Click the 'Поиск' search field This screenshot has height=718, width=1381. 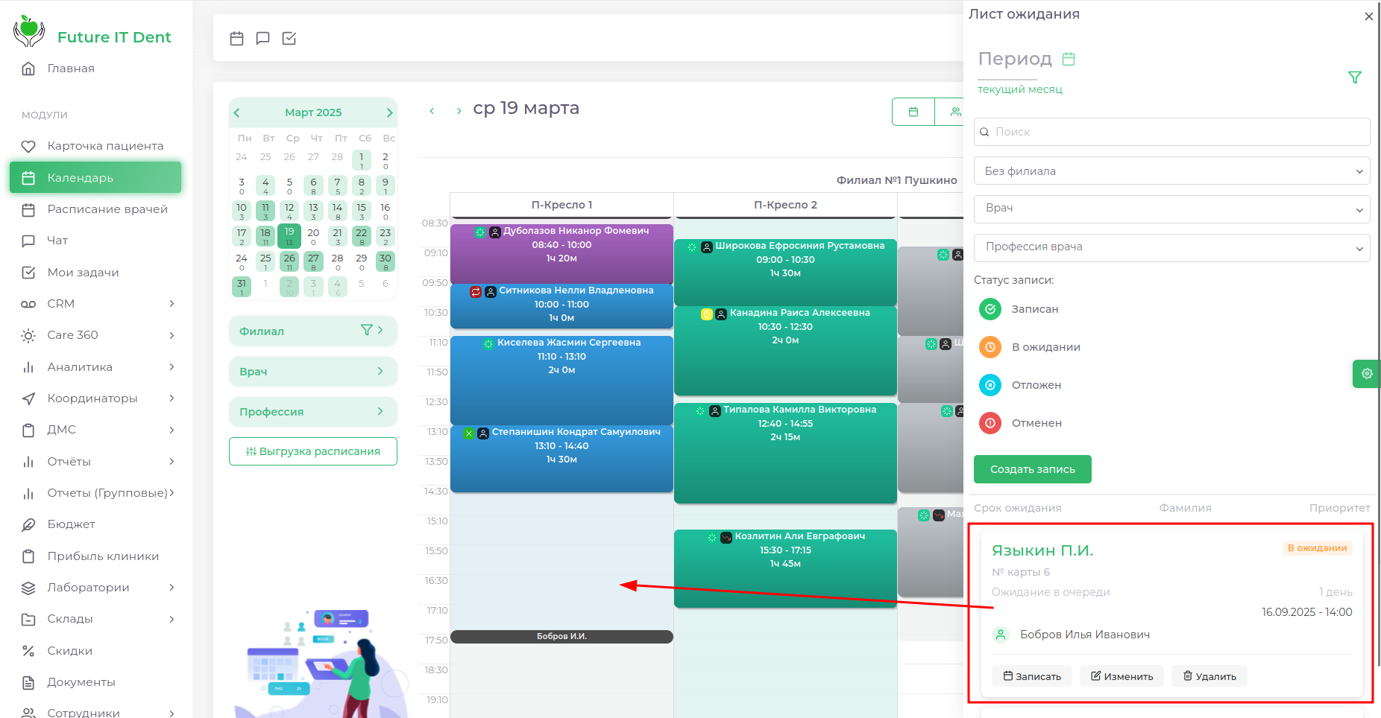tap(1171, 132)
